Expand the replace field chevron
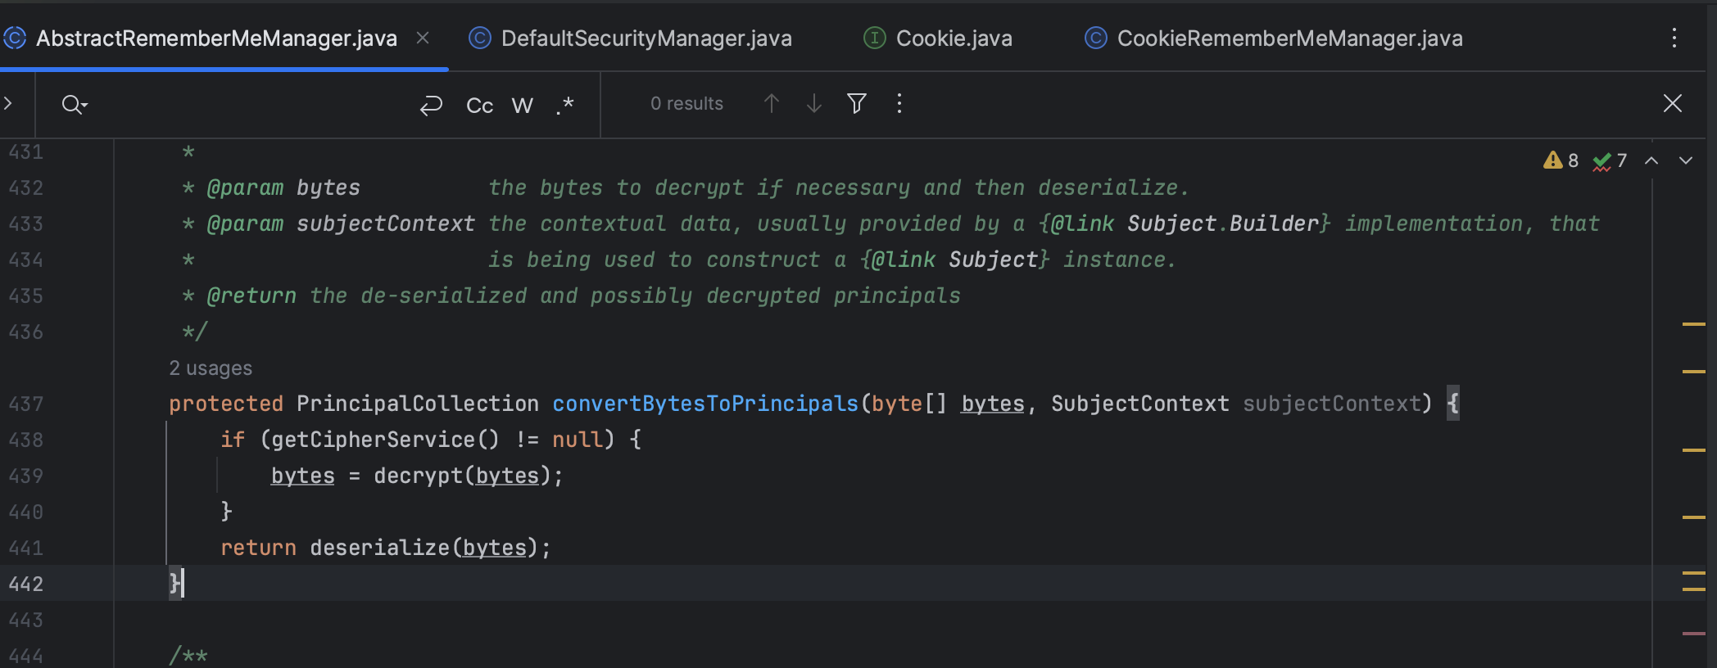The width and height of the screenshot is (1717, 668). [x=8, y=103]
